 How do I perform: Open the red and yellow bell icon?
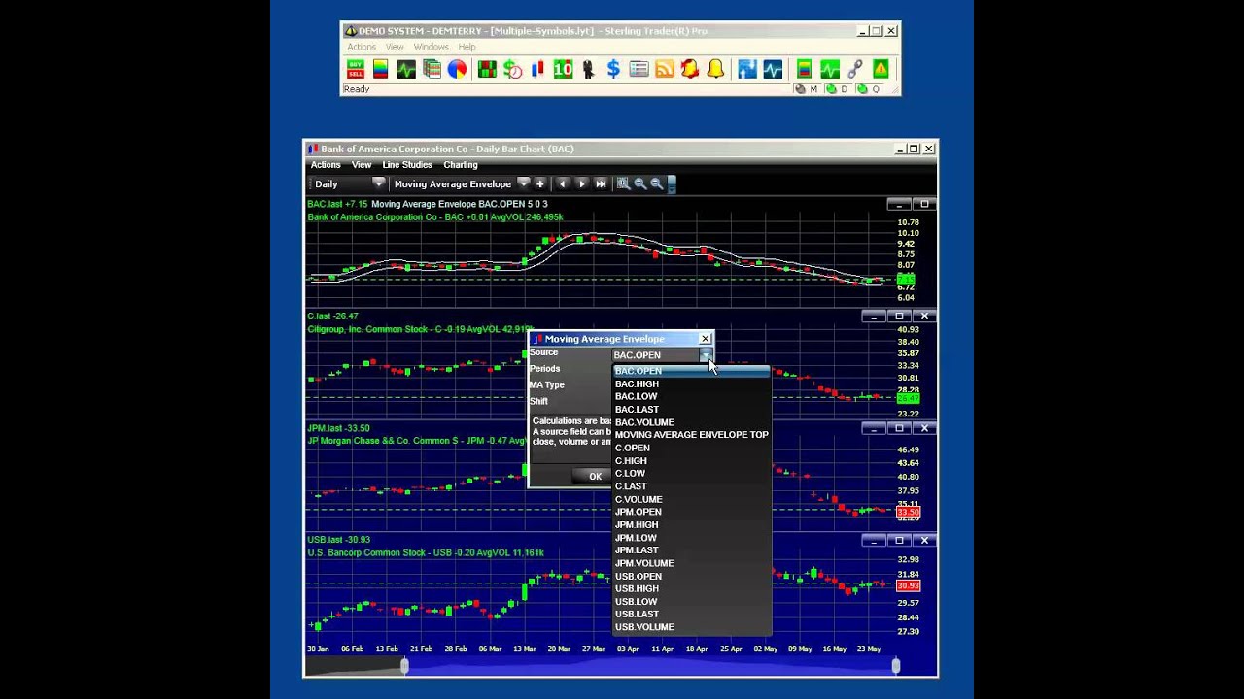(690, 69)
